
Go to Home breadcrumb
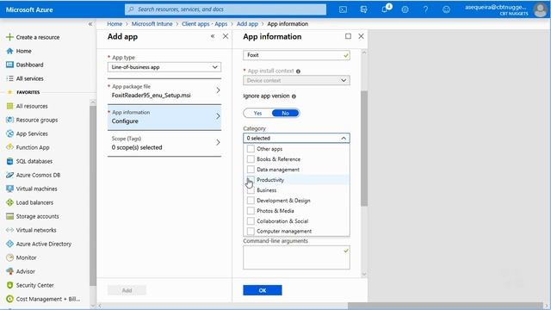[115, 24]
